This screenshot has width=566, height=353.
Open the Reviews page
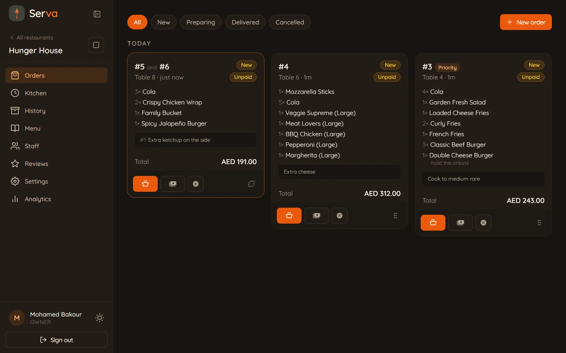pos(56,164)
